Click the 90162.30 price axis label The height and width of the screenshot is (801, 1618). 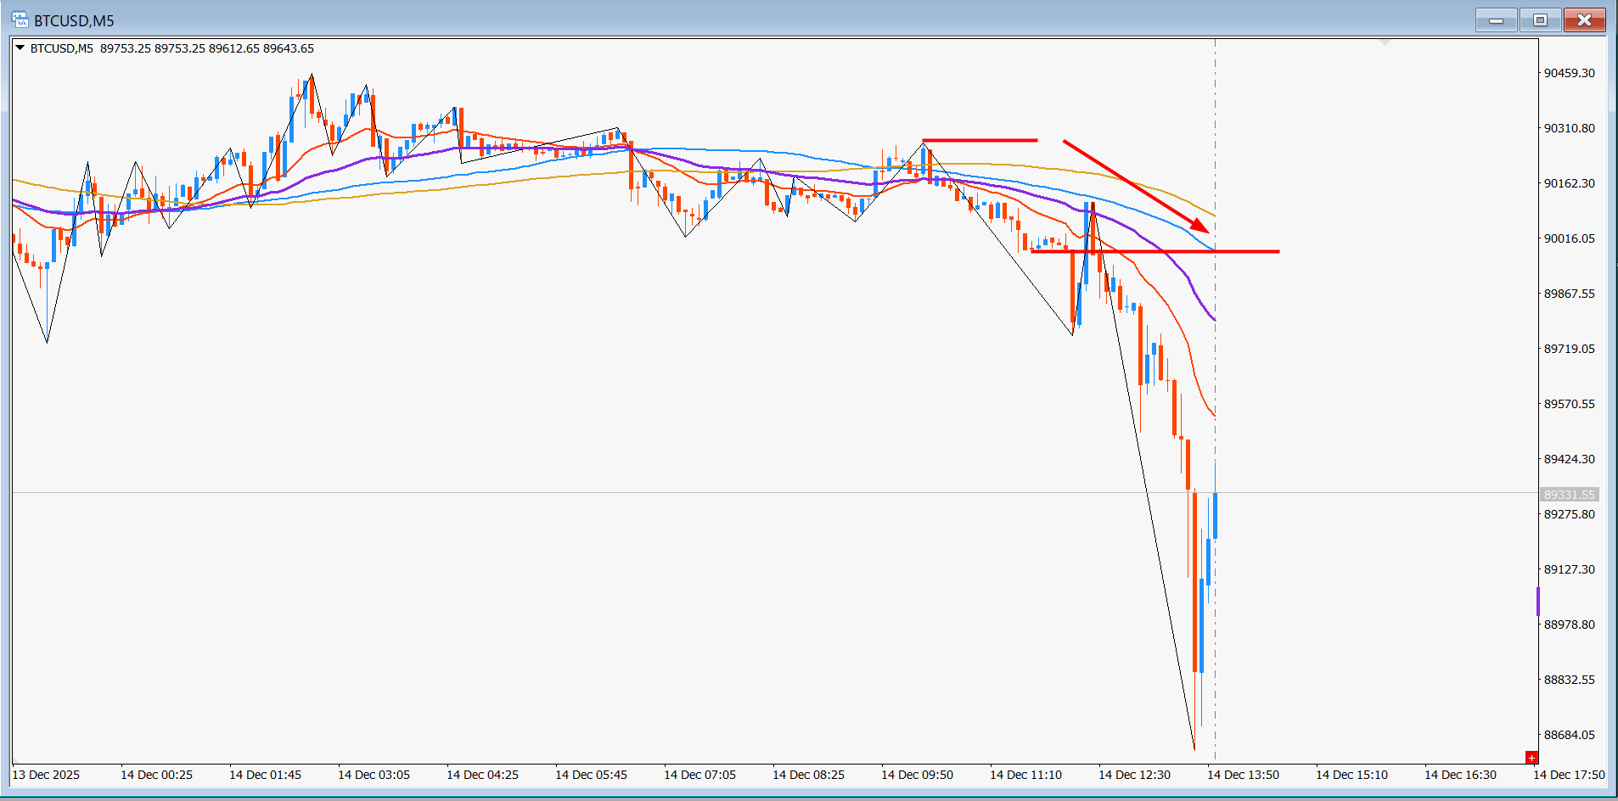click(1569, 183)
